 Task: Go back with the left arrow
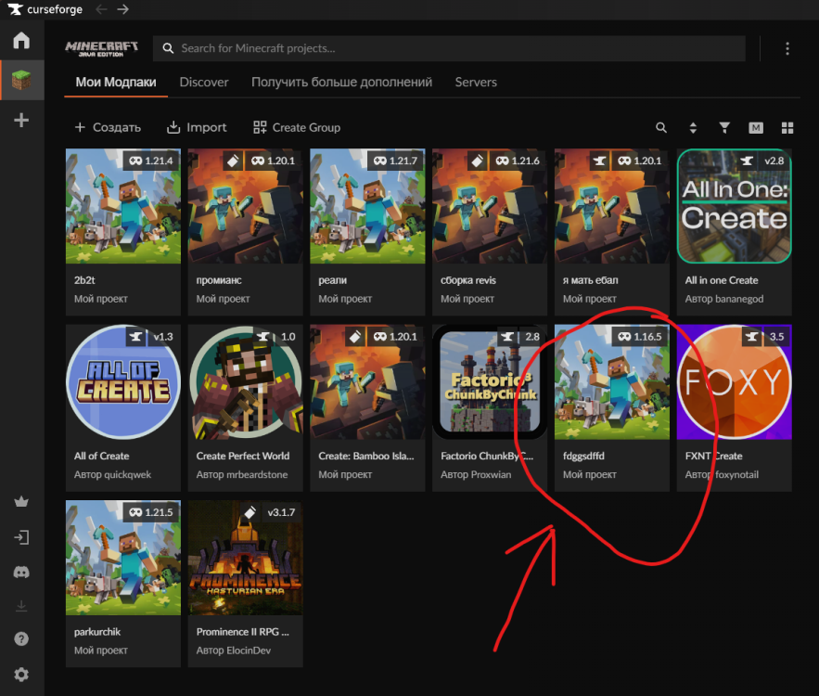[102, 9]
